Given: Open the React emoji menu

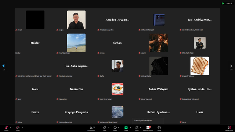Looking at the screenshot, I should 115,128.
